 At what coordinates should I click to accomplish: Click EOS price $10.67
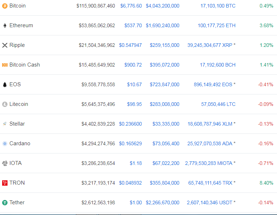[x=134, y=84]
